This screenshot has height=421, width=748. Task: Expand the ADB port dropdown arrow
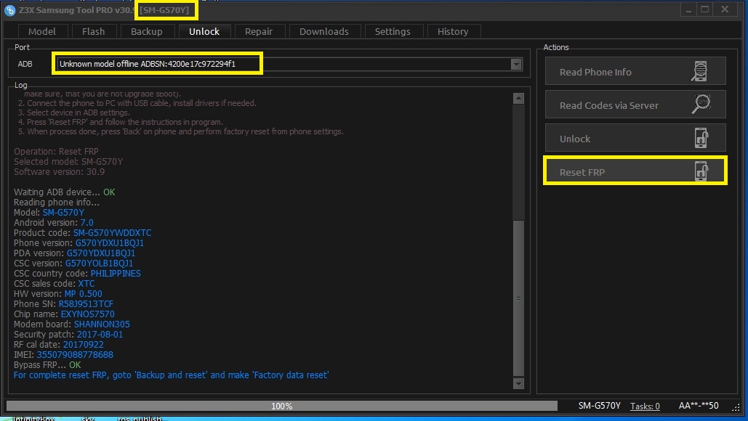pyautogui.click(x=515, y=64)
